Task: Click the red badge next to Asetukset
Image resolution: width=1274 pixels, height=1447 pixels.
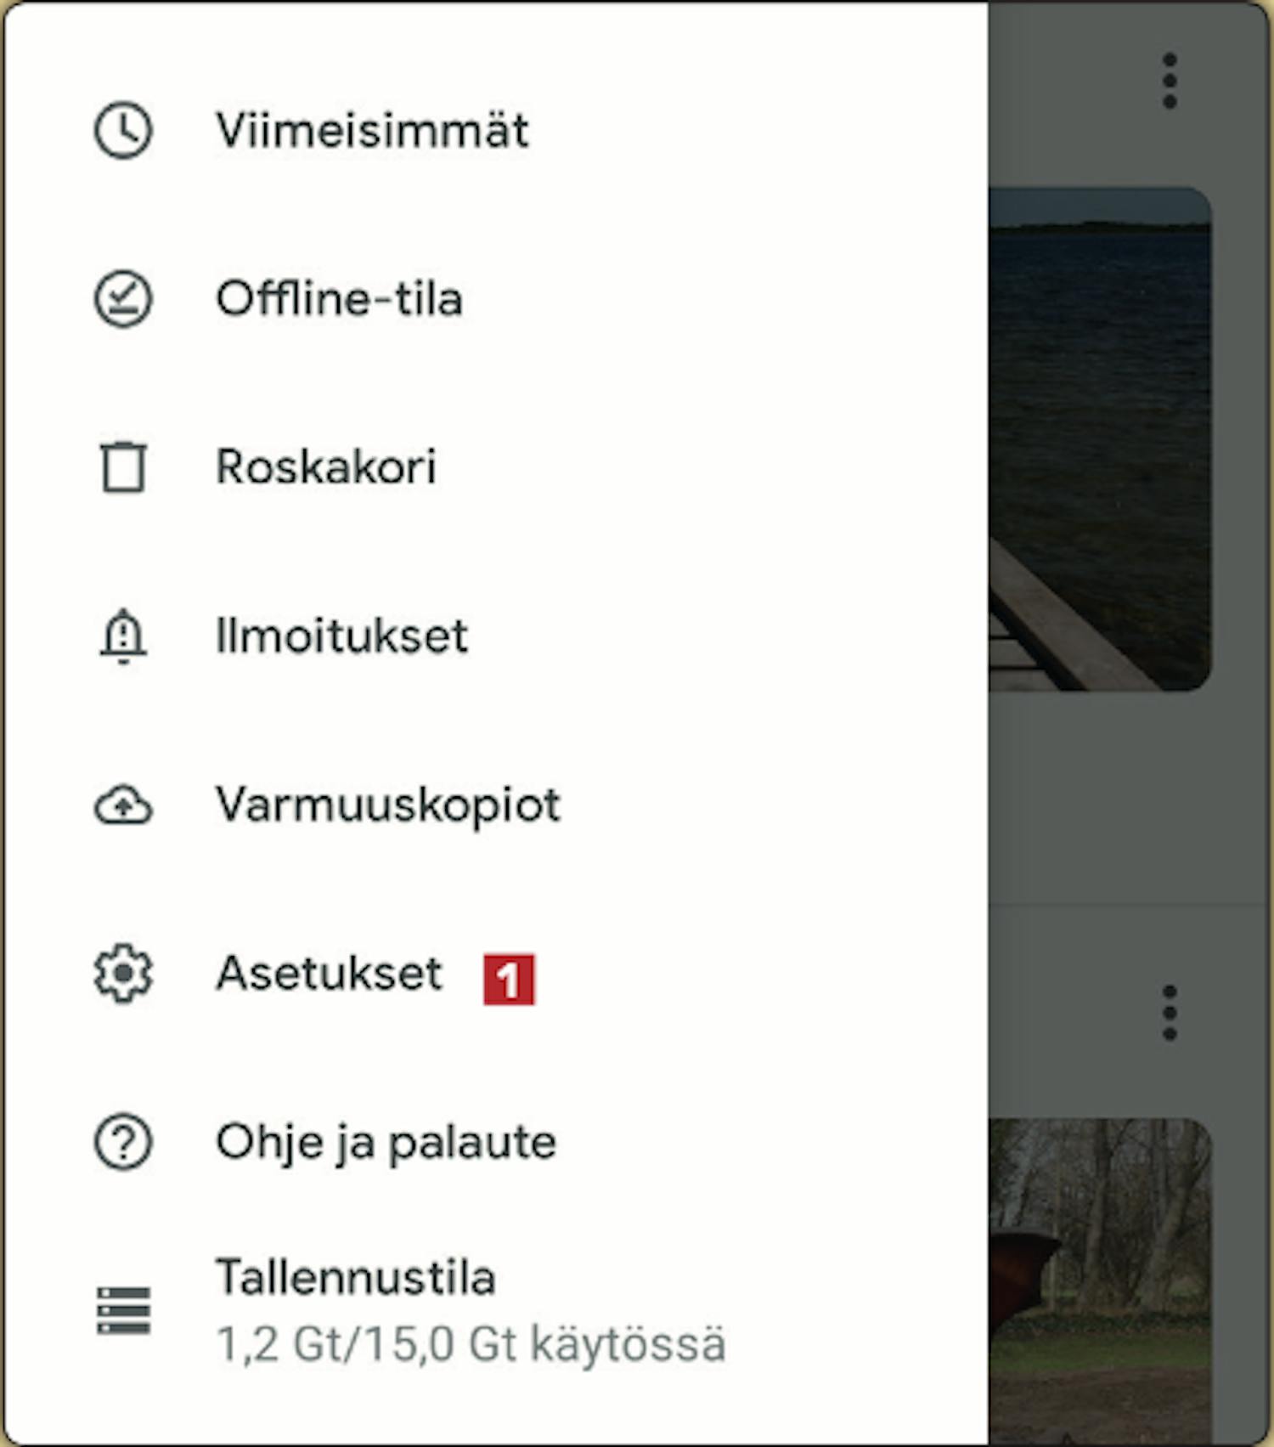Action: tap(509, 980)
